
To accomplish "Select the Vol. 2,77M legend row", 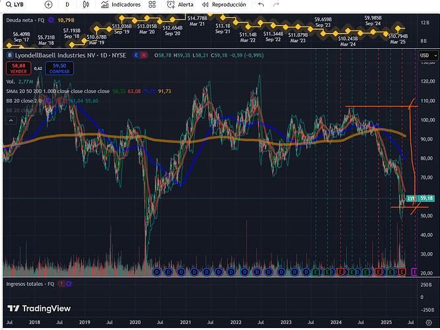I will coord(20,82).
